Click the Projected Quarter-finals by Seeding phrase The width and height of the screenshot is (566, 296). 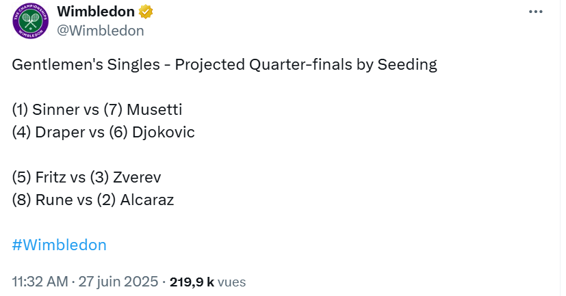[x=306, y=65]
